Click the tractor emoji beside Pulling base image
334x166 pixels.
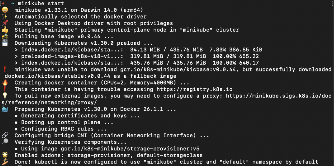[x=5, y=37]
